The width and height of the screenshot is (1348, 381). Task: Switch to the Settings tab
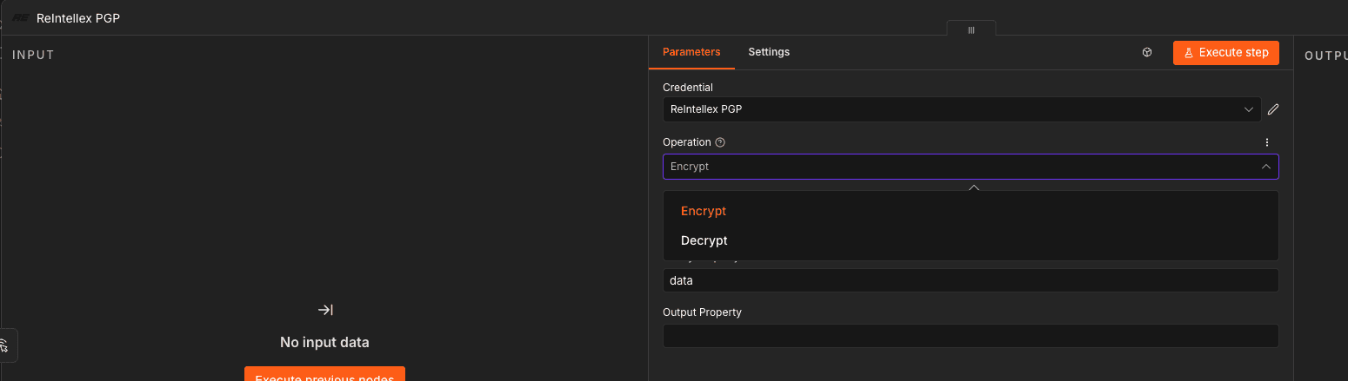(x=769, y=52)
